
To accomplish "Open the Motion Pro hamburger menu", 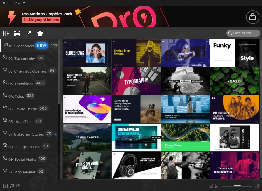I will pyautogui.click(x=24, y=3).
